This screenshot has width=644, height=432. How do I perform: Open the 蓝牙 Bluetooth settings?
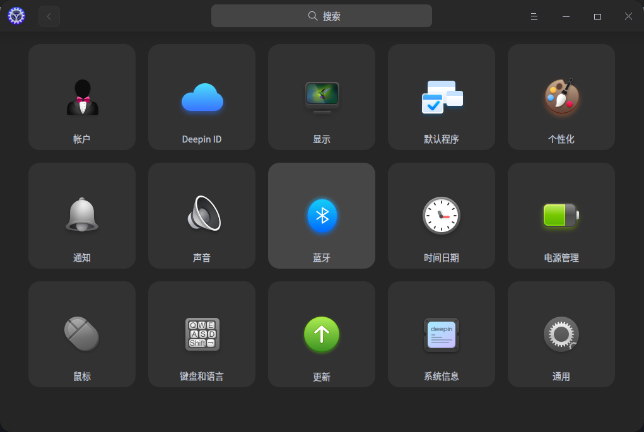click(322, 216)
